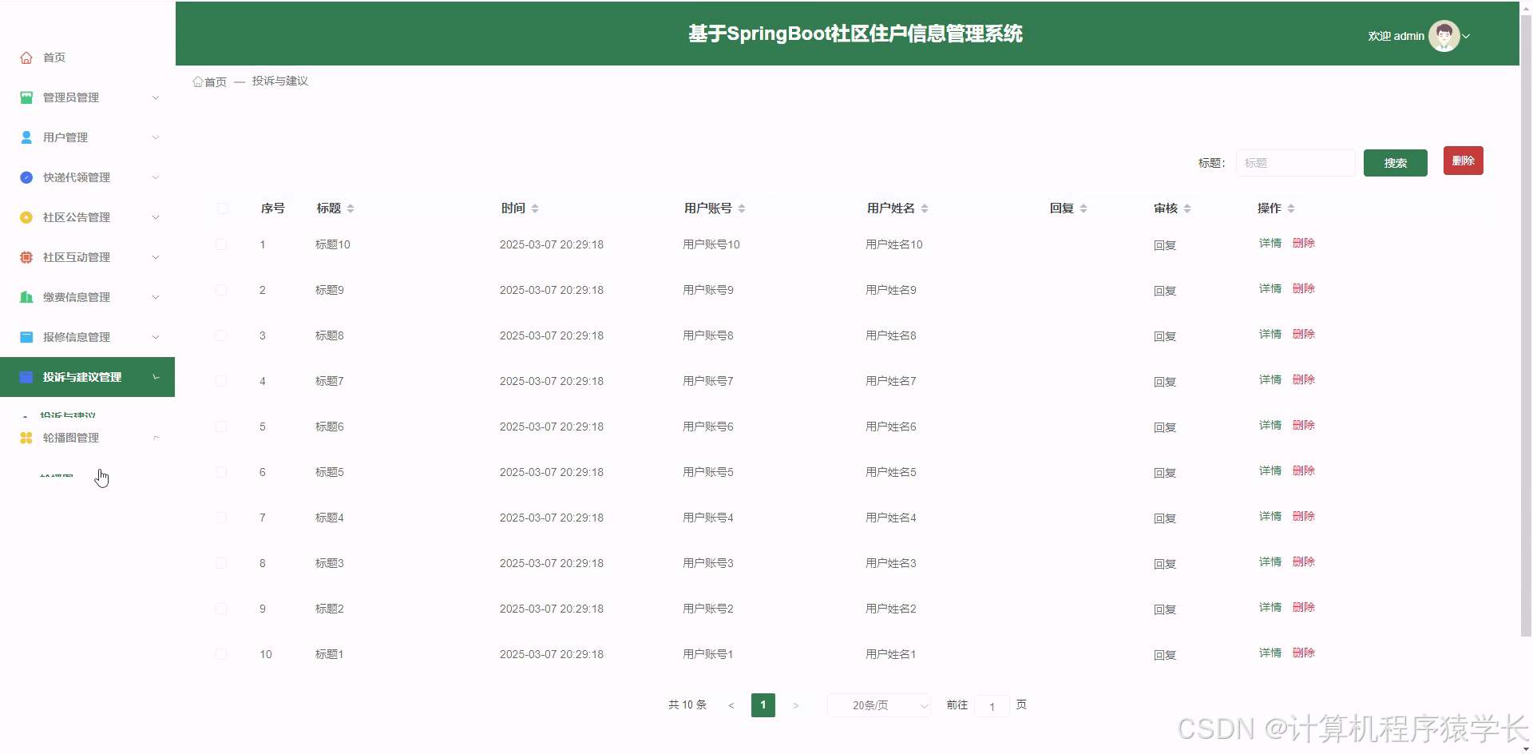Click the 缴费信息管理 chart icon
This screenshot has height=754, width=1533.
pyautogui.click(x=26, y=296)
